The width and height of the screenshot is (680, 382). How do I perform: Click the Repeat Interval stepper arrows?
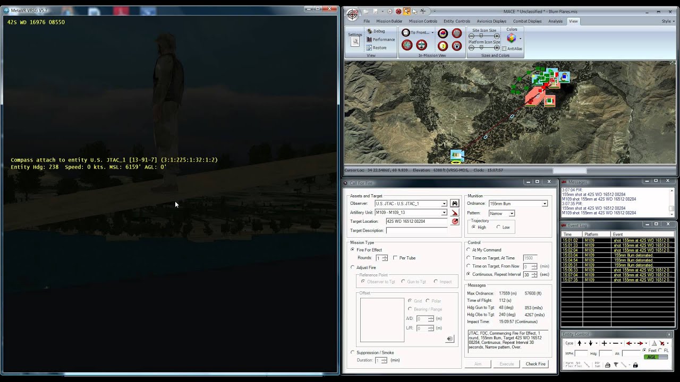(x=534, y=274)
